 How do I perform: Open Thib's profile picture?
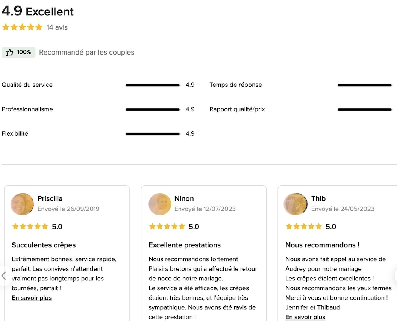pyautogui.click(x=296, y=204)
